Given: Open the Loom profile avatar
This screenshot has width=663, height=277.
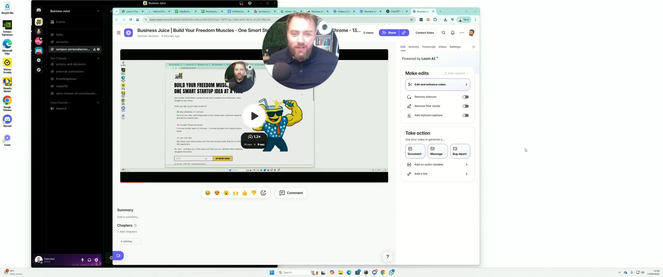Looking at the screenshot, I should tap(471, 33).
